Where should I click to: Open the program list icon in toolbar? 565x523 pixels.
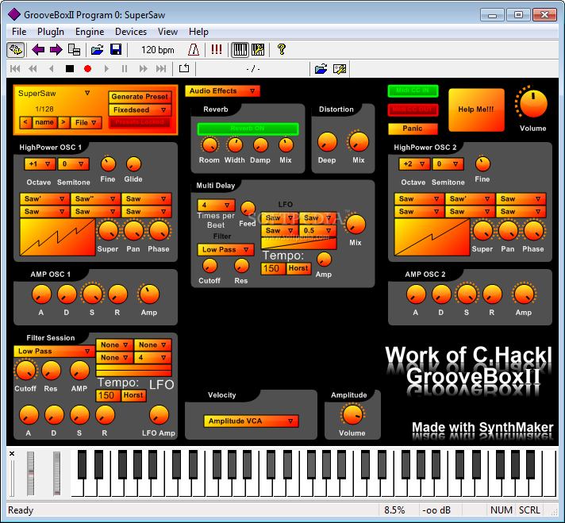(74, 50)
